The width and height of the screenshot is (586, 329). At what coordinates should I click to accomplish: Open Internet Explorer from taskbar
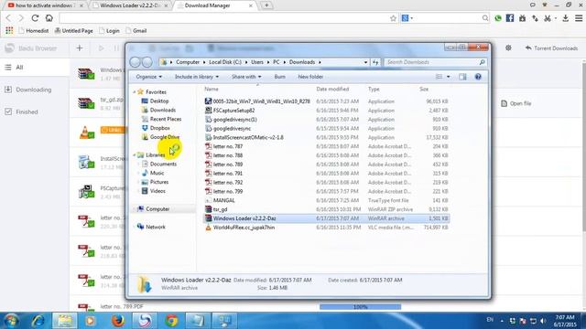pyautogui.click(x=38, y=321)
